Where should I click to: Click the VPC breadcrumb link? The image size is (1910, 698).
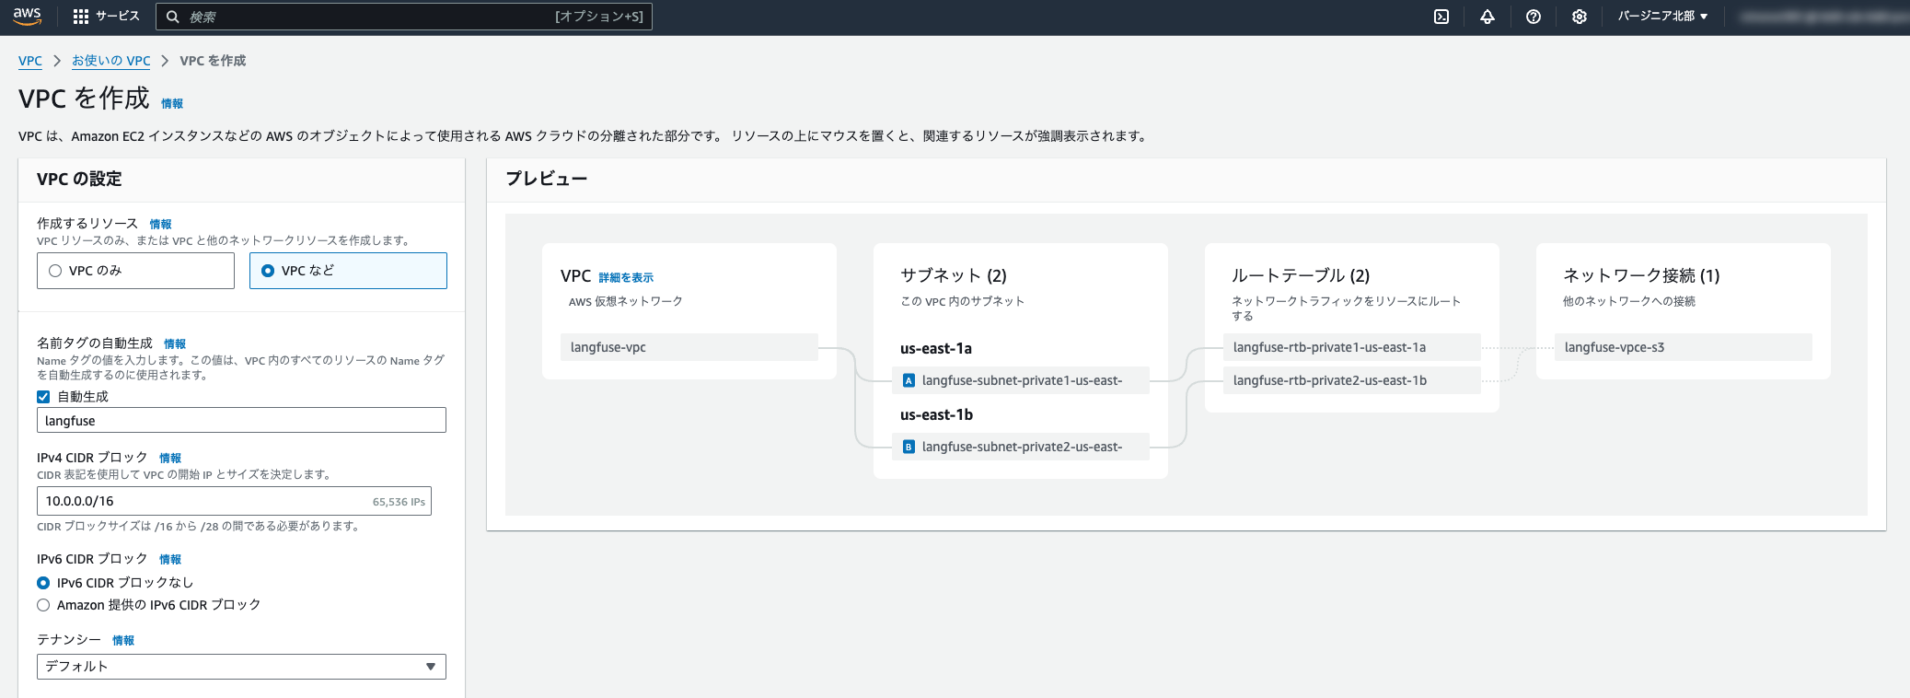30,61
